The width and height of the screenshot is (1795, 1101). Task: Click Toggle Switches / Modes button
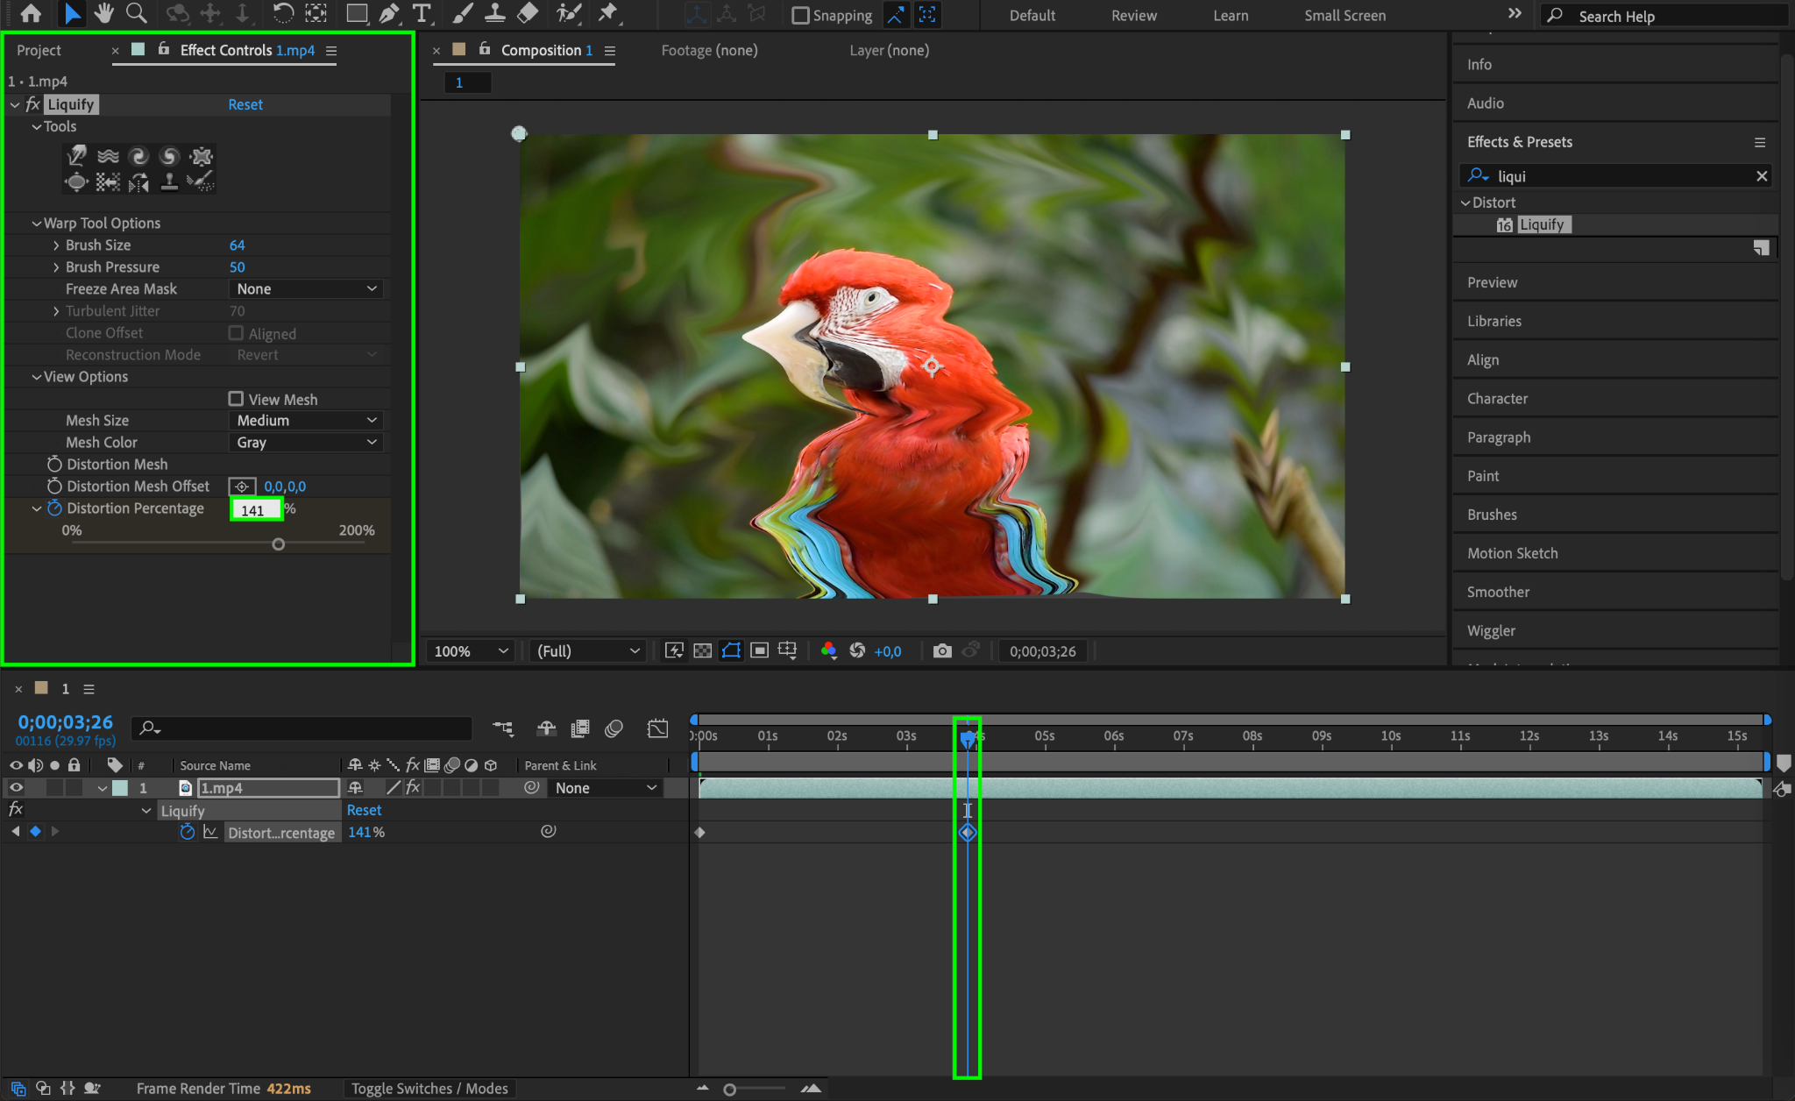[x=429, y=1088]
